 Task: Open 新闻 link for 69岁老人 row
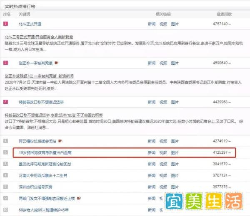152,210
